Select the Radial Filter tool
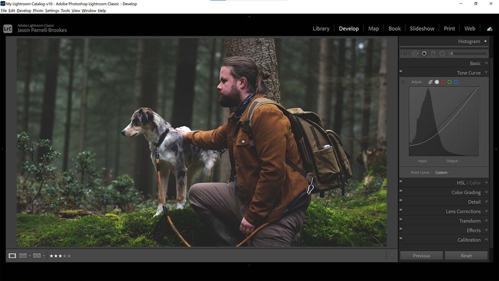The height and width of the screenshot is (281, 499). pyautogui.click(x=442, y=54)
